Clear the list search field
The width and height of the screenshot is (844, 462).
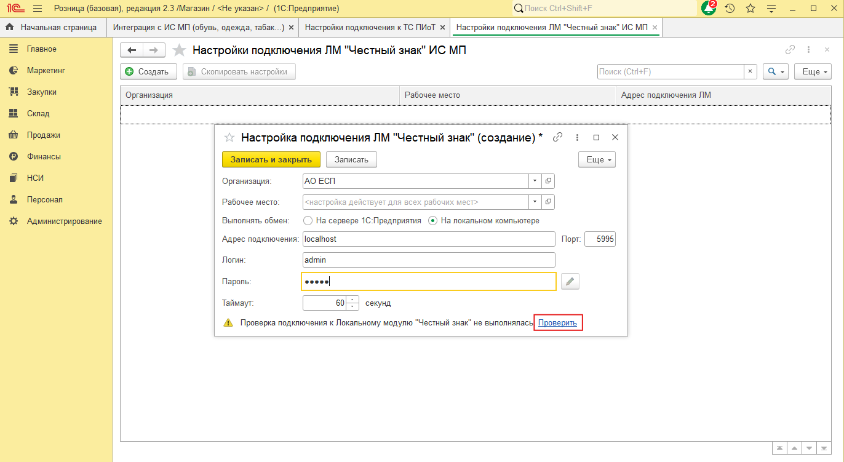pyautogui.click(x=750, y=72)
